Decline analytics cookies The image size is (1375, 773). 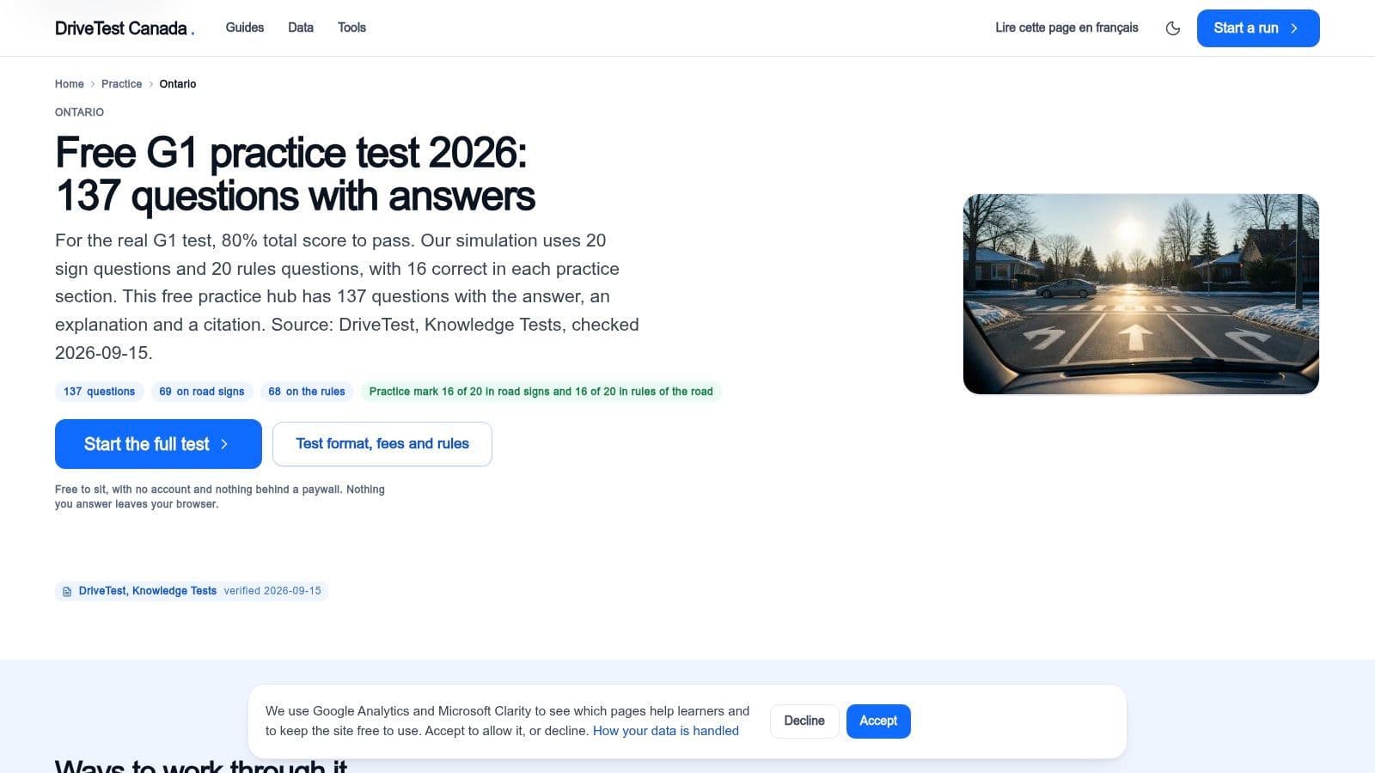point(804,721)
